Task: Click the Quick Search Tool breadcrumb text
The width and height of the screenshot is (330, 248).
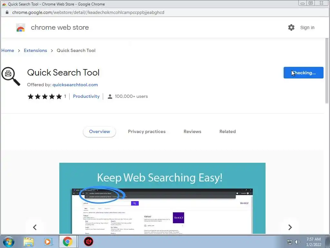Action: click(76, 51)
